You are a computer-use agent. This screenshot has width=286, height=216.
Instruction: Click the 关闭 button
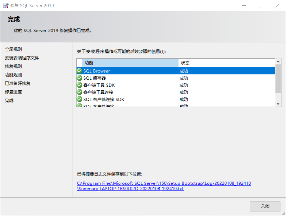pyautogui.click(x=265, y=206)
